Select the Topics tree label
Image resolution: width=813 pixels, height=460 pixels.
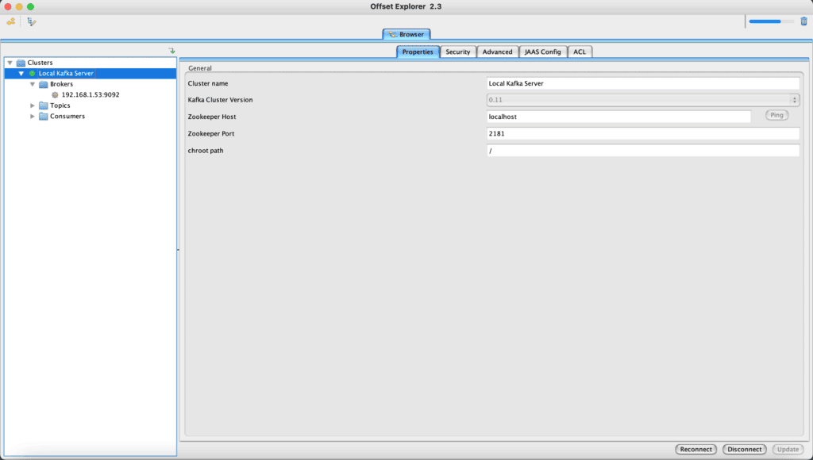pos(60,105)
